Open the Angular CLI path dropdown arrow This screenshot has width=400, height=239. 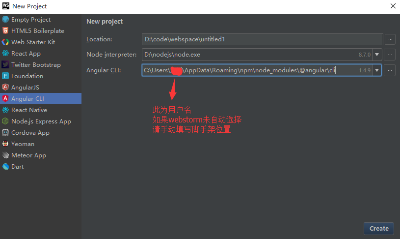377,70
